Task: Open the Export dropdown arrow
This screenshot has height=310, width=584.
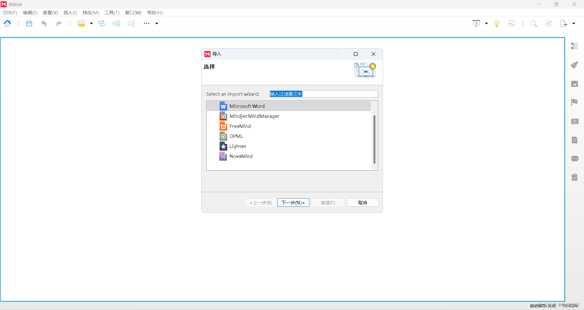Action: pyautogui.click(x=574, y=23)
